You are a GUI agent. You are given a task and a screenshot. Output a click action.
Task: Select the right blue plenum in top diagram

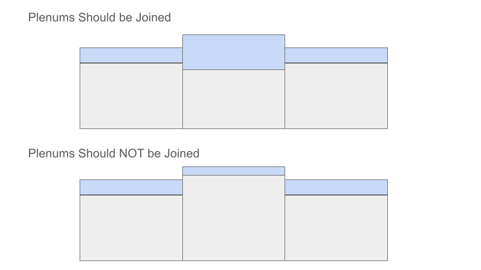pyautogui.click(x=336, y=55)
